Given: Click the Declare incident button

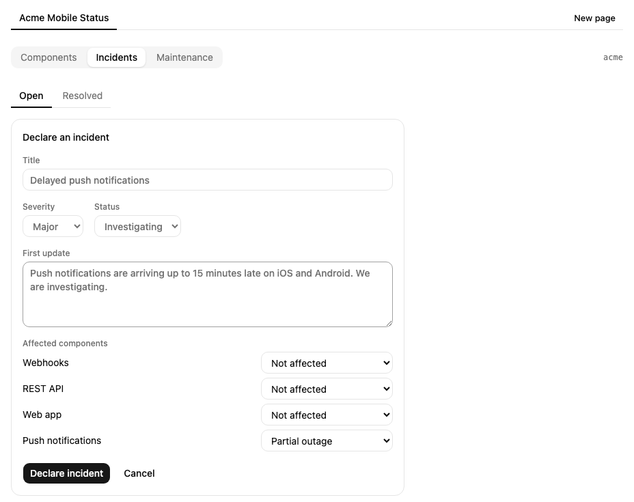Looking at the screenshot, I should [67, 473].
